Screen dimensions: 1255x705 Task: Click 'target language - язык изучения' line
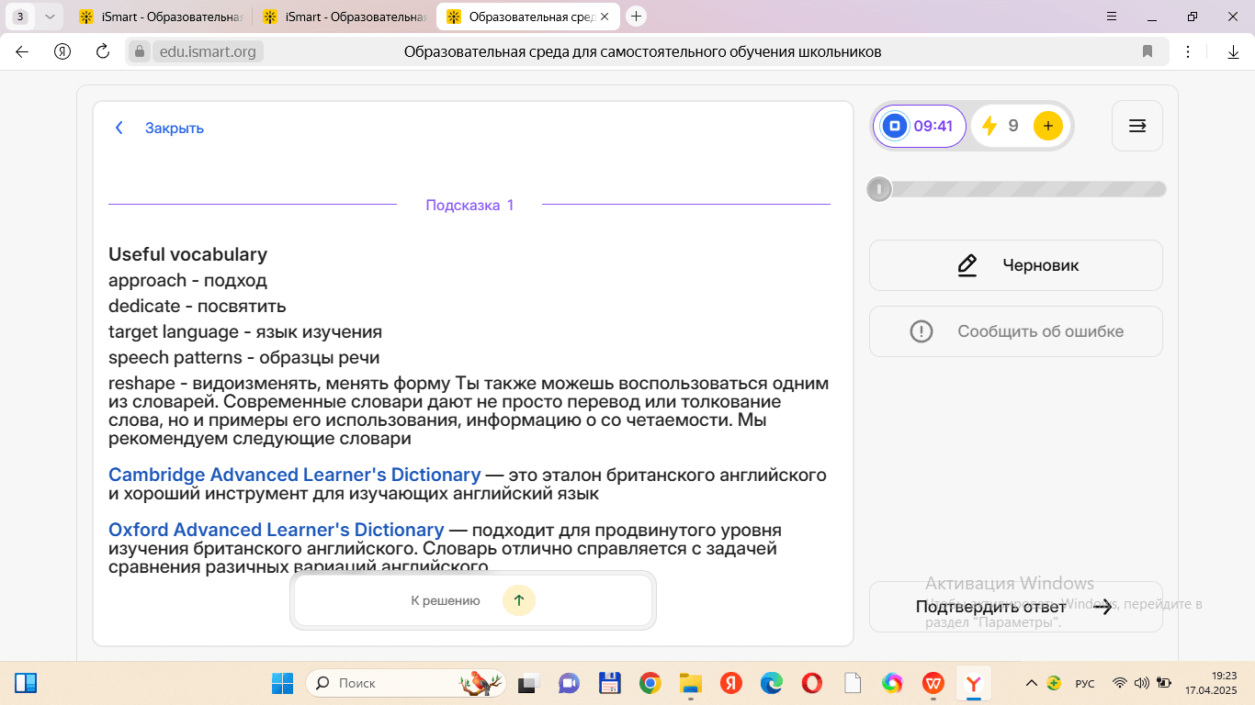tap(245, 331)
